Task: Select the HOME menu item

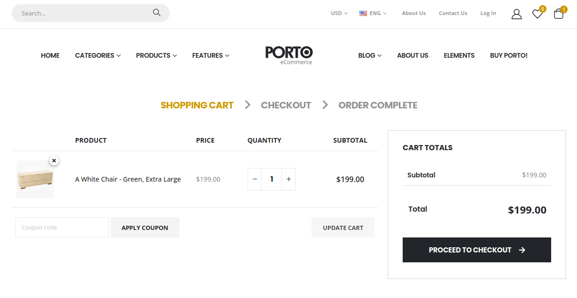Action: (x=50, y=55)
